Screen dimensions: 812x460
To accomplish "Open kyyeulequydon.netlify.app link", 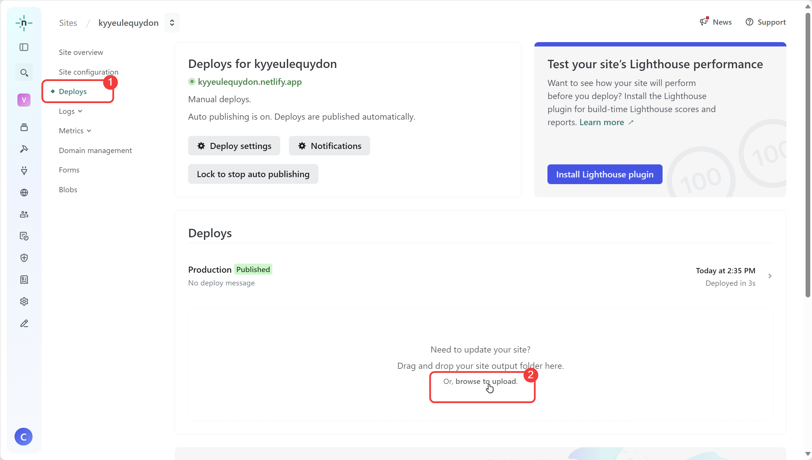I will (249, 82).
